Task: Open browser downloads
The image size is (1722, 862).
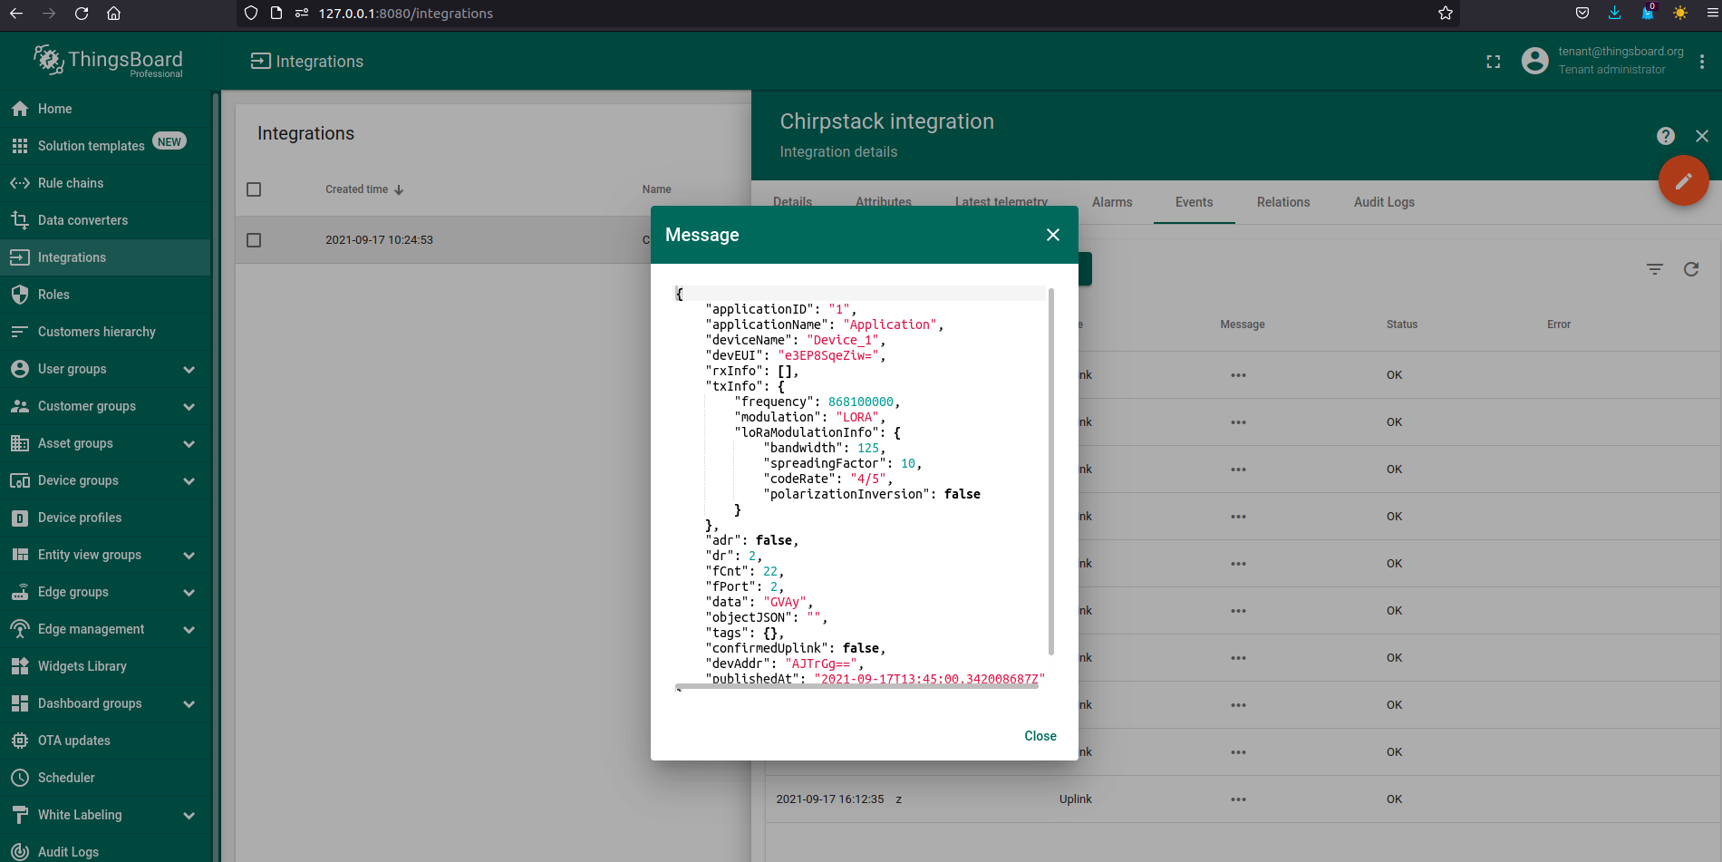Action: (x=1614, y=13)
